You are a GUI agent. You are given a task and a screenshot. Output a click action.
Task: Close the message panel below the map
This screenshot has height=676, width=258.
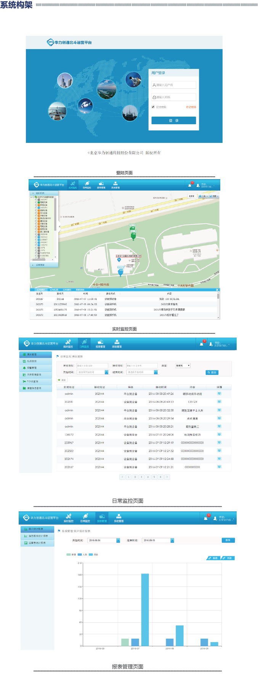click(x=217, y=290)
